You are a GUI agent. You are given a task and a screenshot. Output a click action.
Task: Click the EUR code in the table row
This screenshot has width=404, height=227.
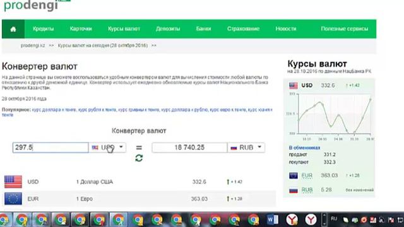(x=33, y=199)
